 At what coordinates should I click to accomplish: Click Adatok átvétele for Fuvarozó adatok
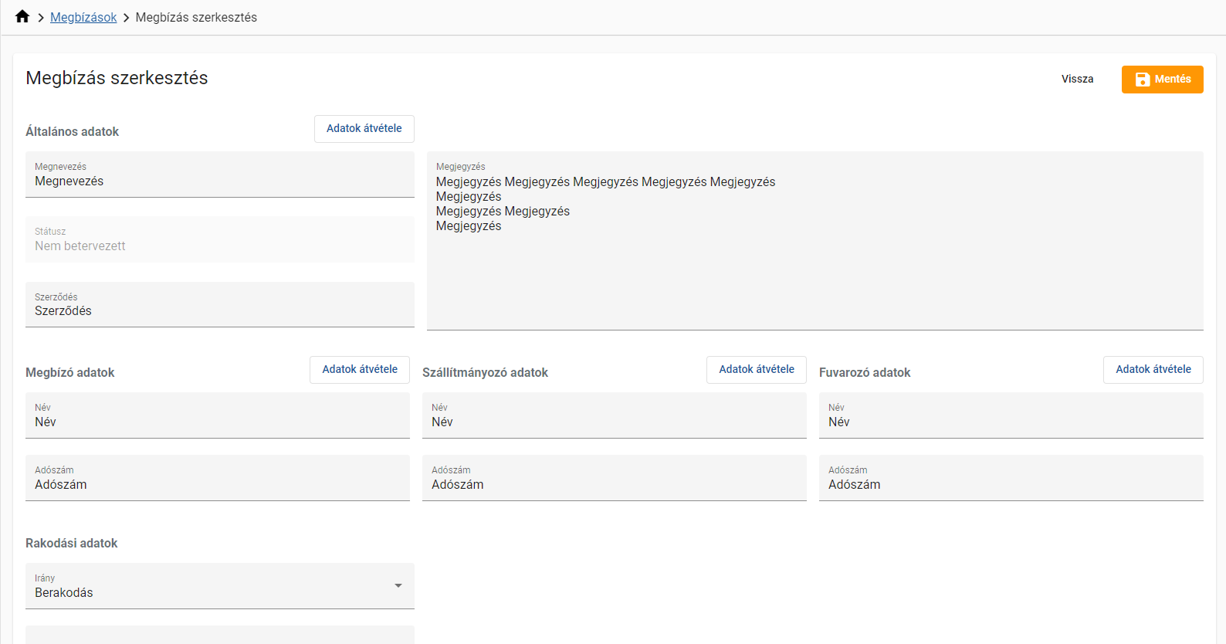point(1153,370)
